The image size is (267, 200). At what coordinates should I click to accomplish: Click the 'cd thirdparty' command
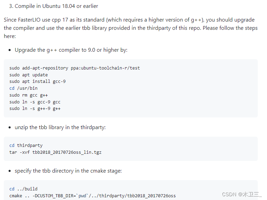click(x=26, y=145)
